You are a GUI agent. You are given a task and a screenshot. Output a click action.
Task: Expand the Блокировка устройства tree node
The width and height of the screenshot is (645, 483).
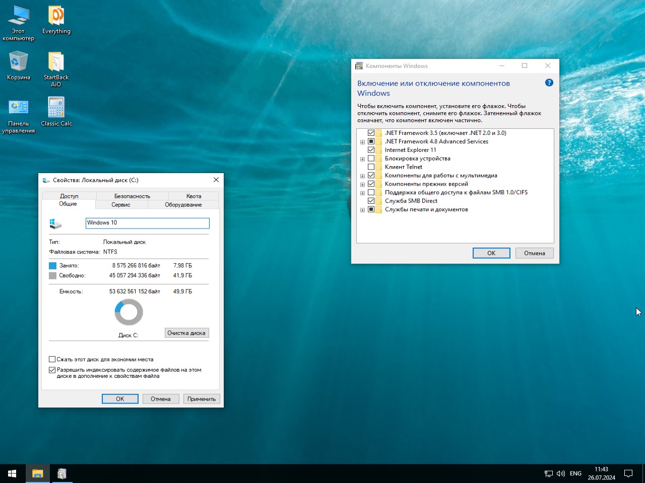pos(362,159)
